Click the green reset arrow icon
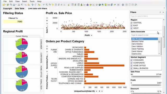Image resolution: width=167 pixels, height=94 pixels. (39, 5)
